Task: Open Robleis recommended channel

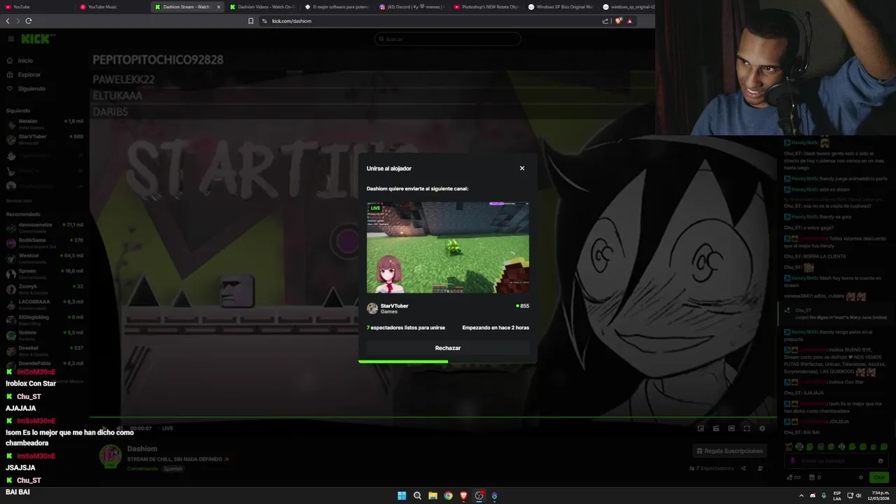Action: coord(44,335)
